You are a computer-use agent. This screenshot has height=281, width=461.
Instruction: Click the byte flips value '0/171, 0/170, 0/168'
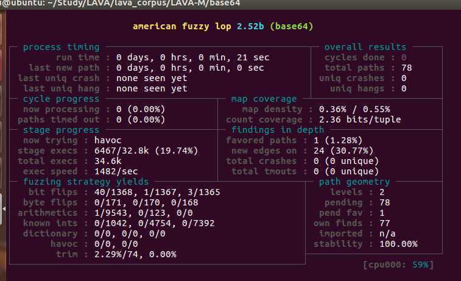[146, 202]
